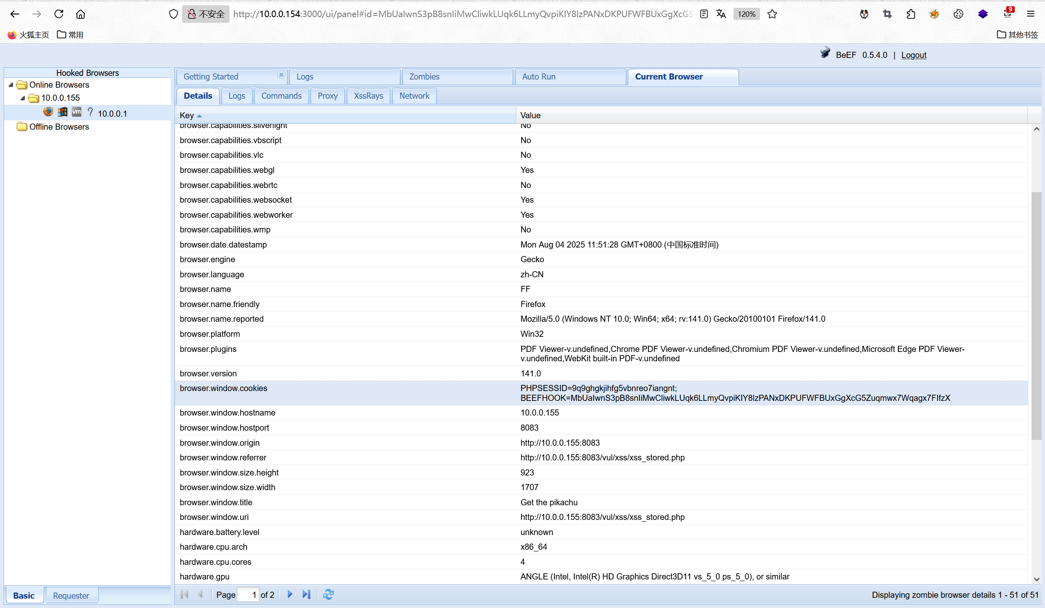
Task: Open the Firefox hamburger menu
Action: click(1030, 14)
